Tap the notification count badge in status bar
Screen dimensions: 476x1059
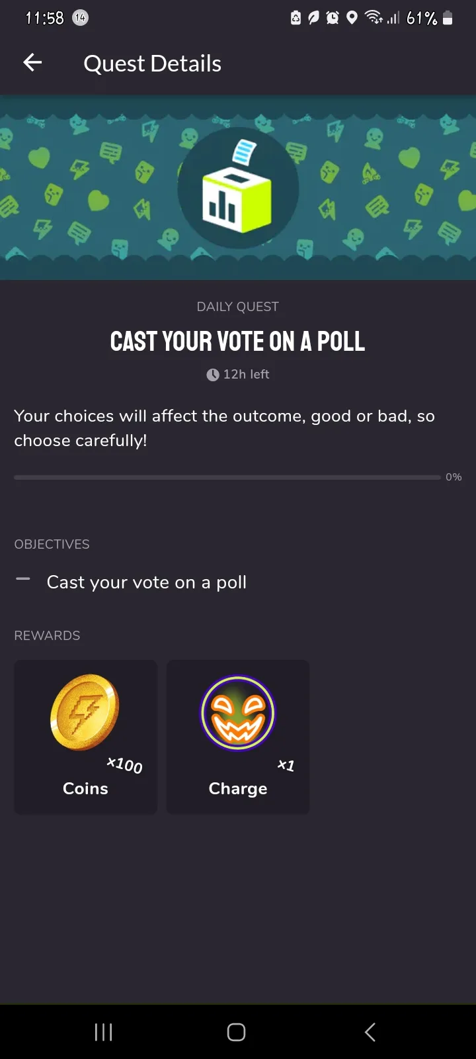coord(80,18)
